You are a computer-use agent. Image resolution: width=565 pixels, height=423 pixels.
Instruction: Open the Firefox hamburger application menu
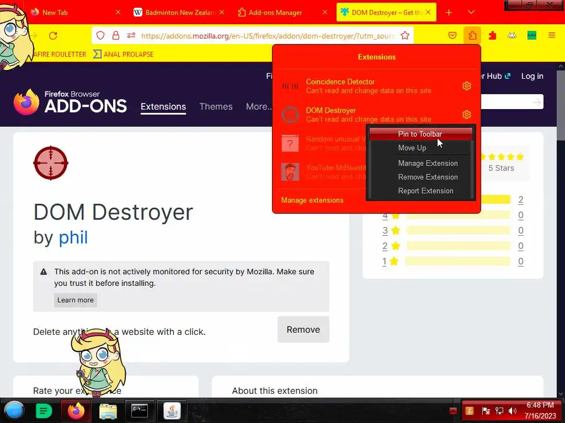552,35
